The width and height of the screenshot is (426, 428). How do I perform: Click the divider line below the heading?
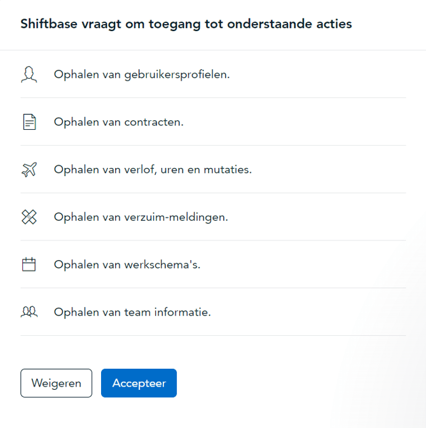click(x=213, y=50)
